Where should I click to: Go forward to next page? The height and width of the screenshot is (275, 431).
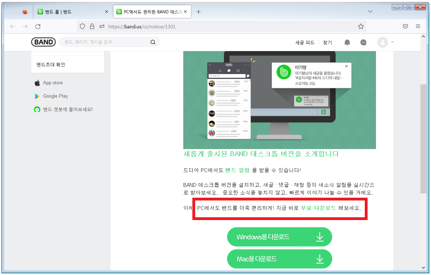coord(25,26)
